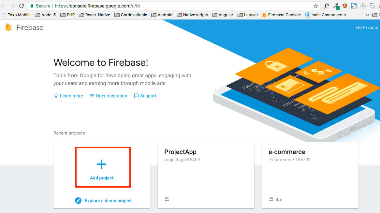Click the AngularJS extension icon
The image size is (380, 213).
[344, 6]
